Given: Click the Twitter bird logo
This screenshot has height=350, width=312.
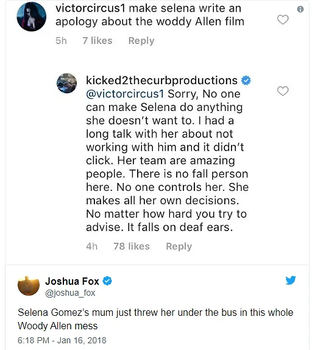Looking at the screenshot, I should click(291, 280).
